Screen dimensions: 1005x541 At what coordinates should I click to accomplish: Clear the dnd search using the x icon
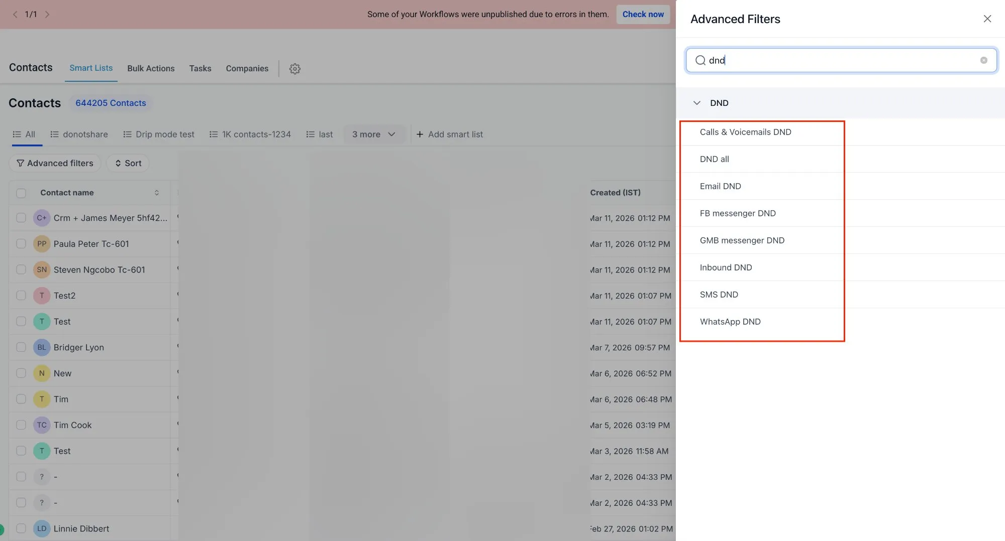[x=983, y=60]
